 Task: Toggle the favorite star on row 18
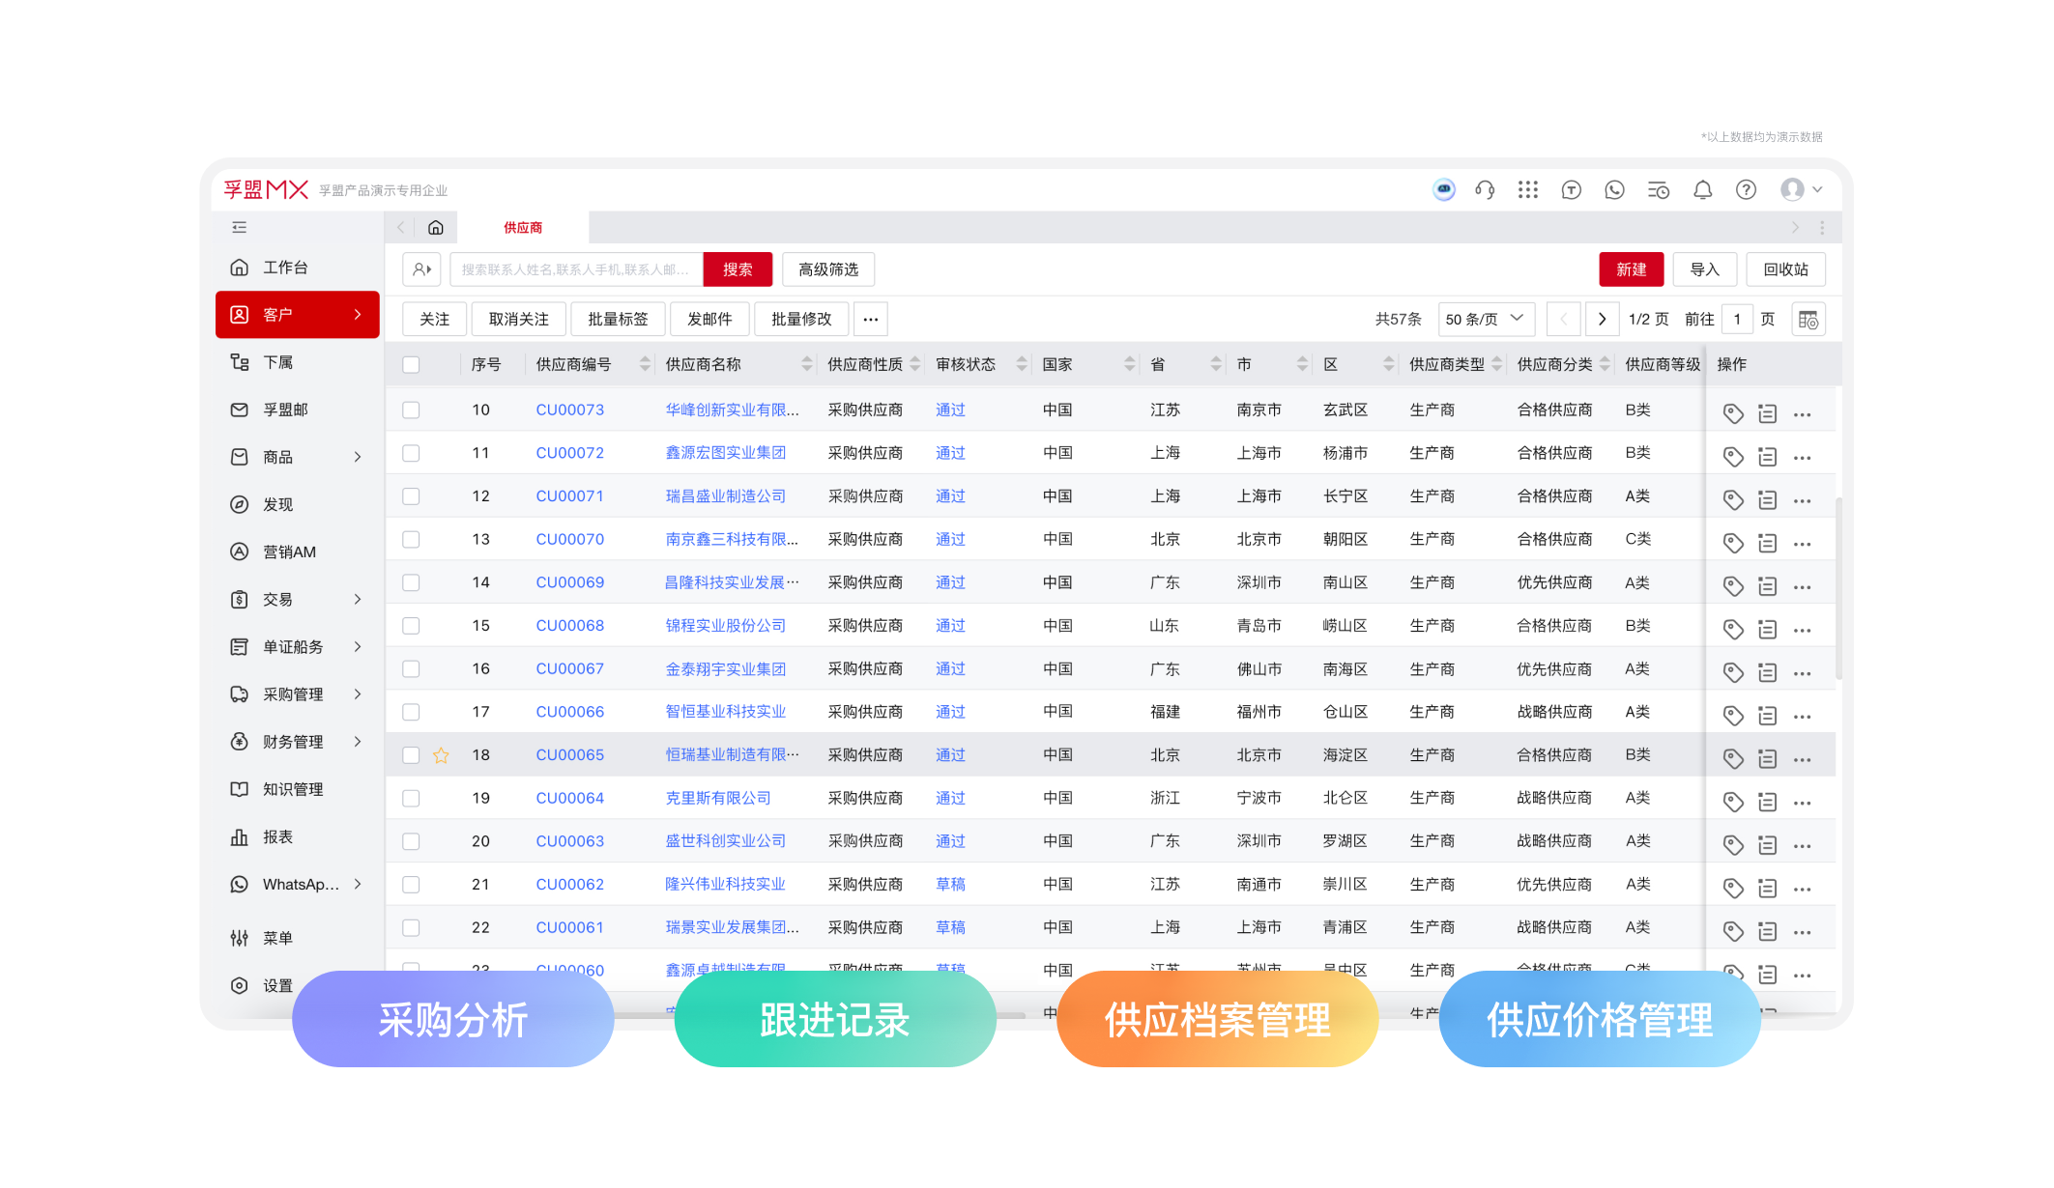tap(442, 754)
